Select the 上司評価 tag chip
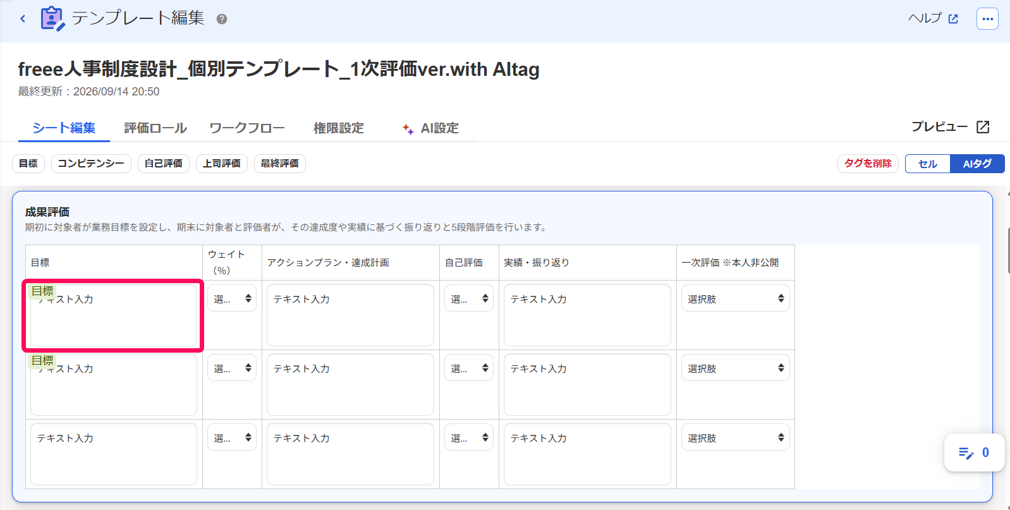 click(x=222, y=164)
